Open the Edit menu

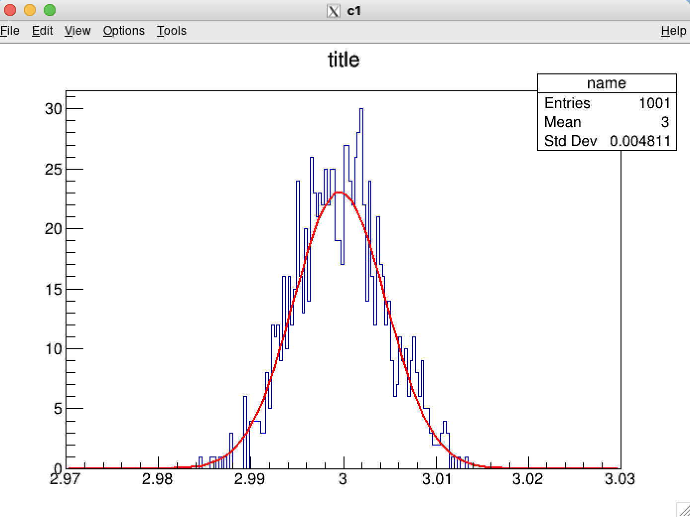[x=42, y=31]
